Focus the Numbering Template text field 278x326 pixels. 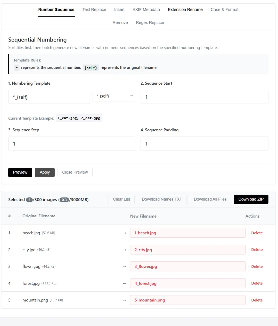click(x=49, y=97)
